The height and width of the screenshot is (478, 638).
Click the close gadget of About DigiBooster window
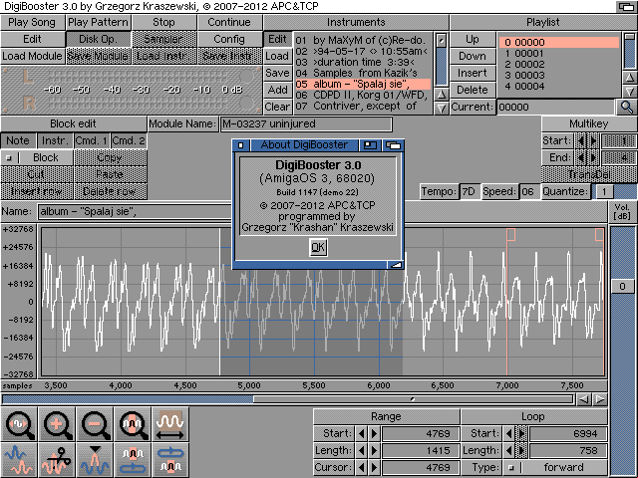241,145
